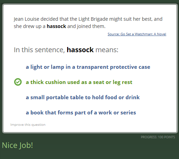This screenshot has width=179, height=159.
Task: Choose 'a thick cushion used as a seat or leg rest'
Action: coord(79,82)
